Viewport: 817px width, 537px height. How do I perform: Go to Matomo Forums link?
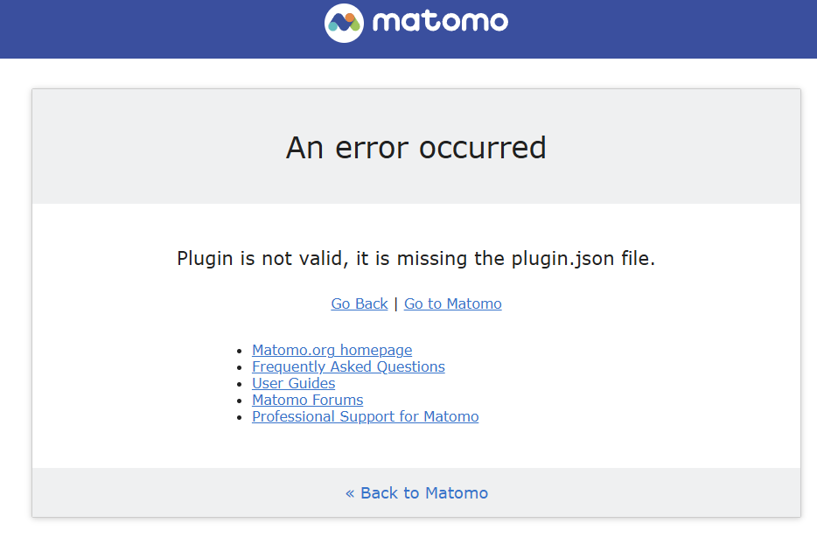(307, 400)
